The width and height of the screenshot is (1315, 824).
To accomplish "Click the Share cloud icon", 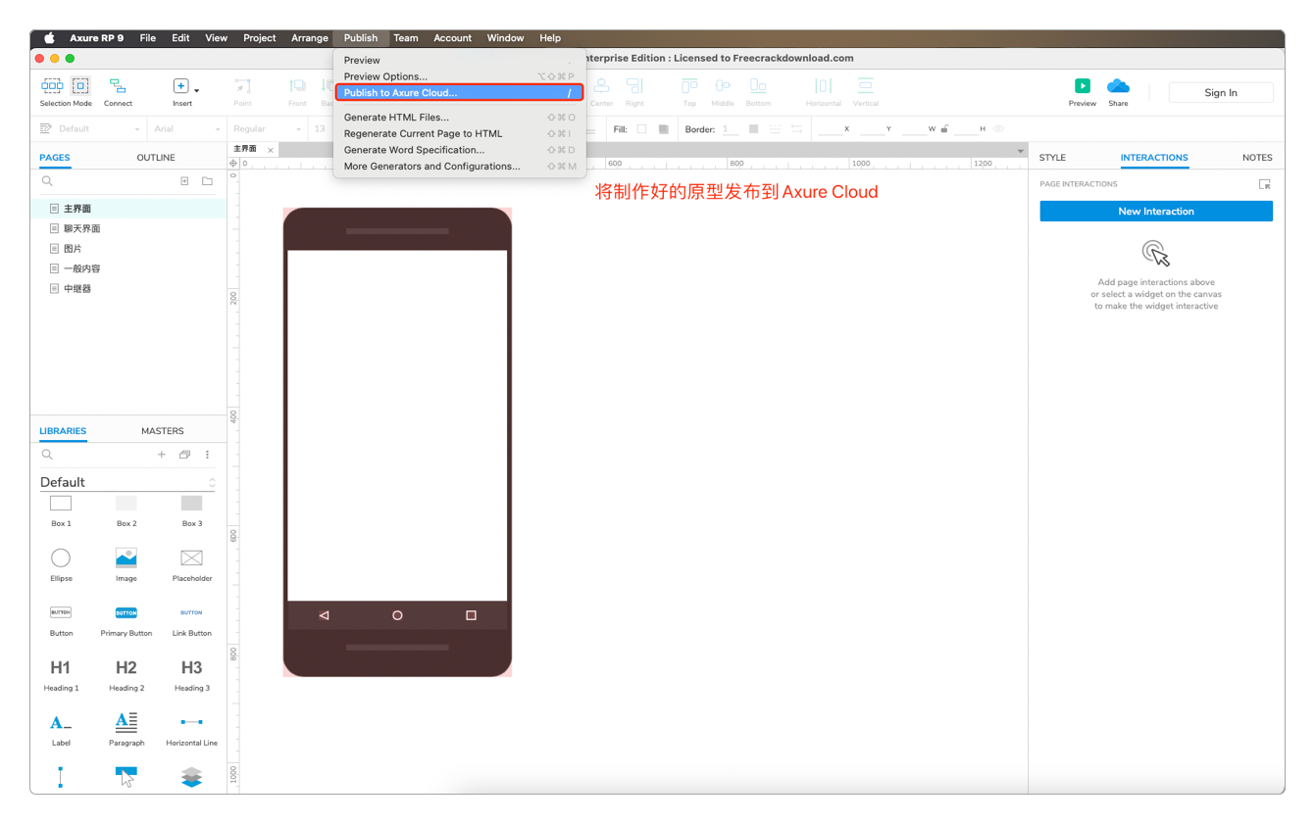I will point(1118,86).
